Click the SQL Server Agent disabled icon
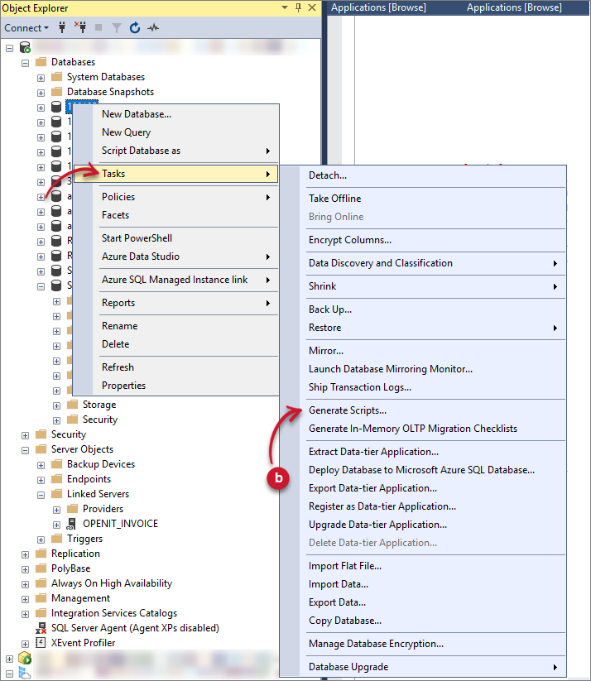The height and width of the screenshot is (681, 591). click(41, 628)
